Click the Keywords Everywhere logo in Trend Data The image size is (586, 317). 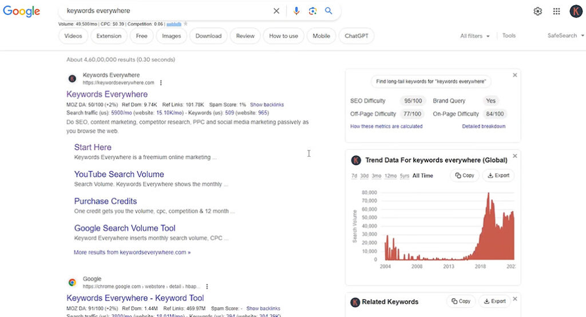coord(356,160)
